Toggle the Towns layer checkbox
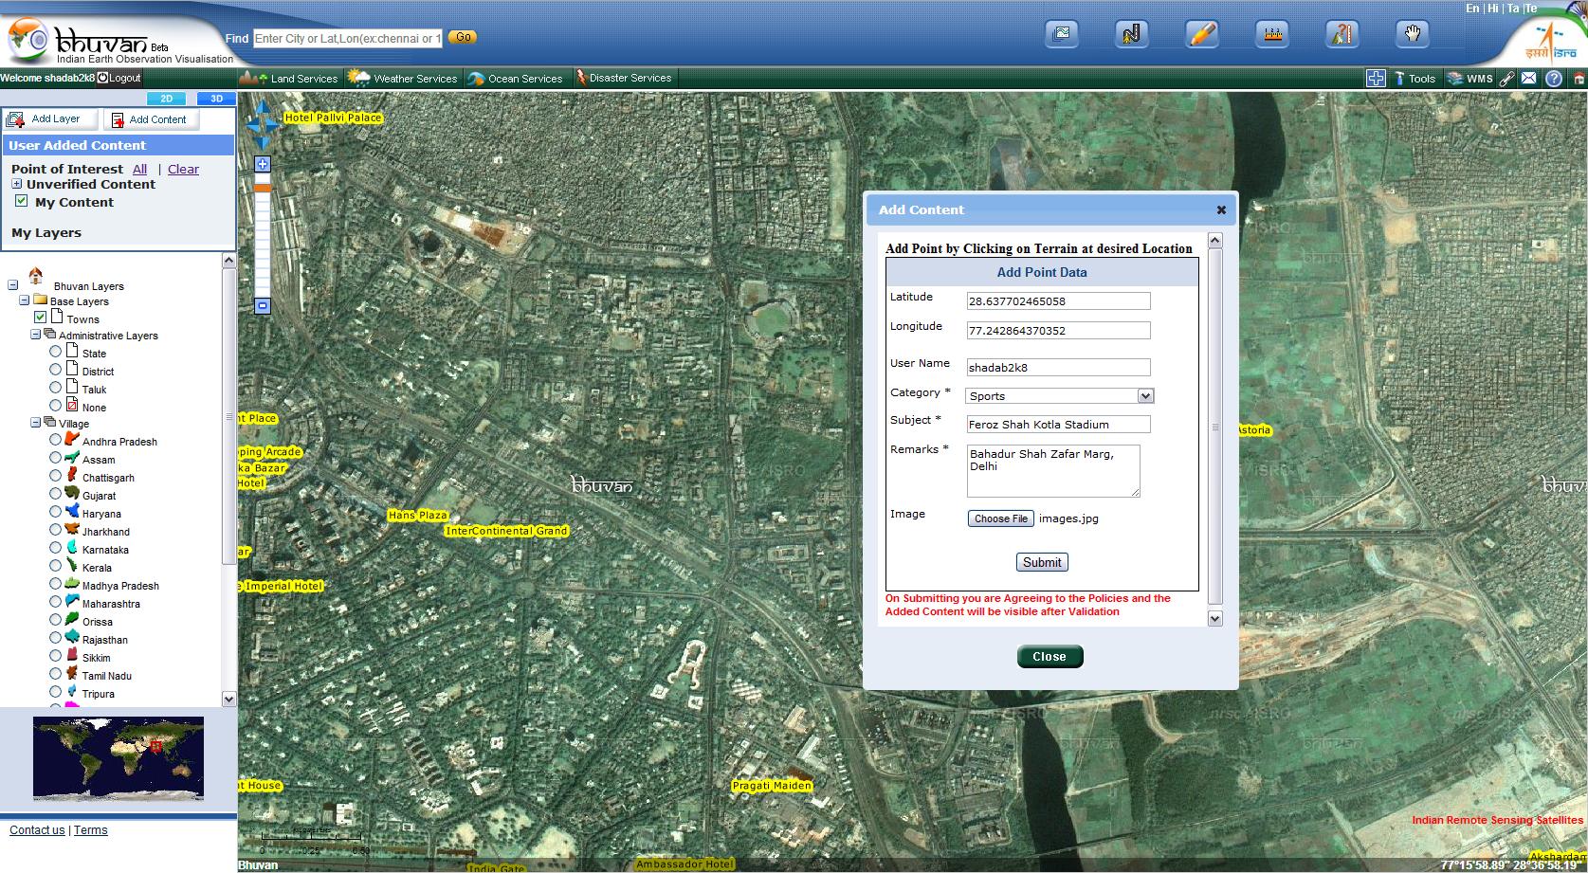The height and width of the screenshot is (873, 1588). click(40, 318)
